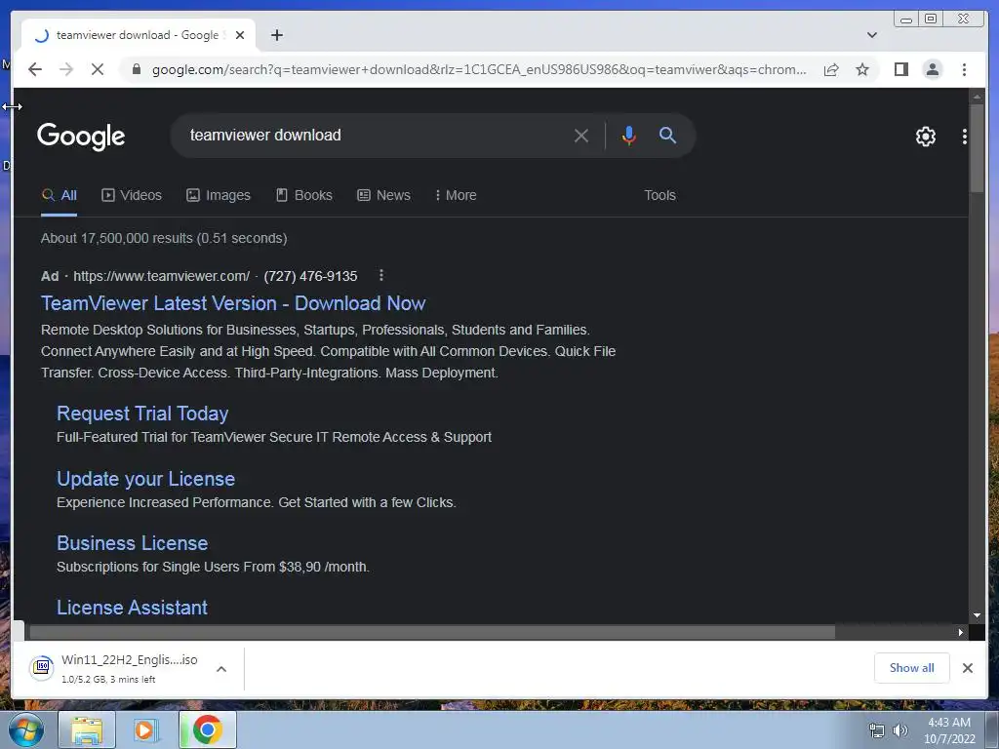Viewport: 999px width, 749px height.
Task: Expand the download item options chevron
Action: pyautogui.click(x=221, y=669)
